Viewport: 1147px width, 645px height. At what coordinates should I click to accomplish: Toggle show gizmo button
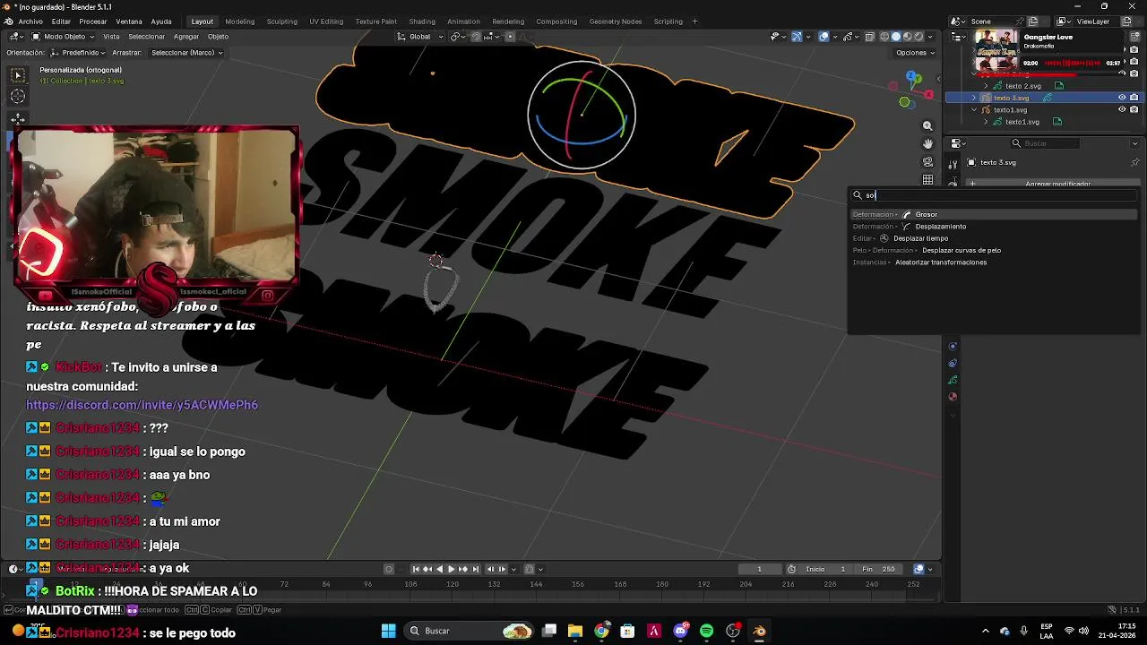796,37
